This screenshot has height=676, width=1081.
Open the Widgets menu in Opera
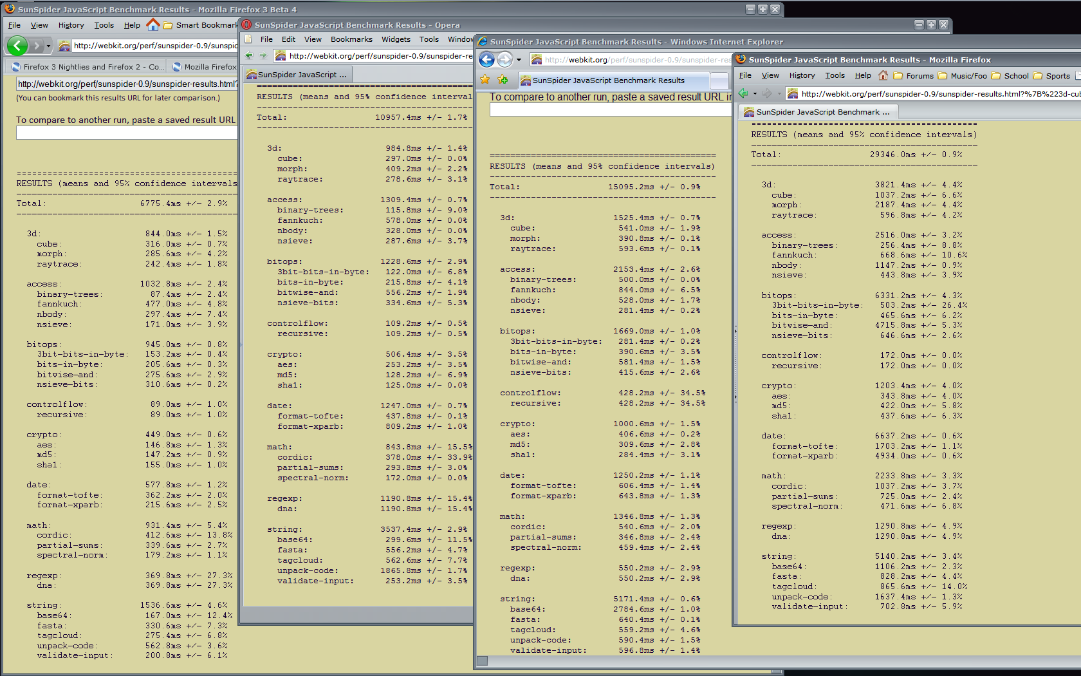(396, 39)
